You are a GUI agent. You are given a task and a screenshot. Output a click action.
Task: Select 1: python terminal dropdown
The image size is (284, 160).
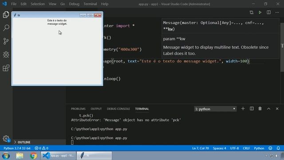pos(215,109)
